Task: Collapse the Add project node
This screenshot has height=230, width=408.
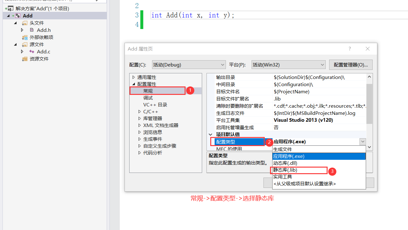Action: 8,16
